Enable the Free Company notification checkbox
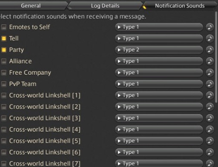This screenshot has width=218, height=167. 4,73
